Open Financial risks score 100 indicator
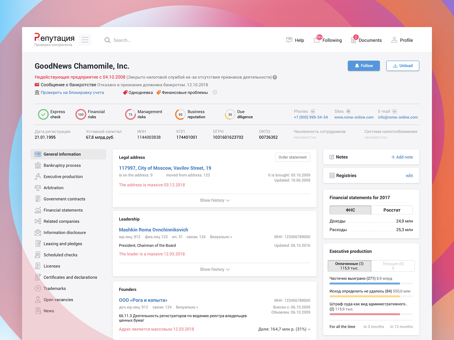 pos(81,114)
